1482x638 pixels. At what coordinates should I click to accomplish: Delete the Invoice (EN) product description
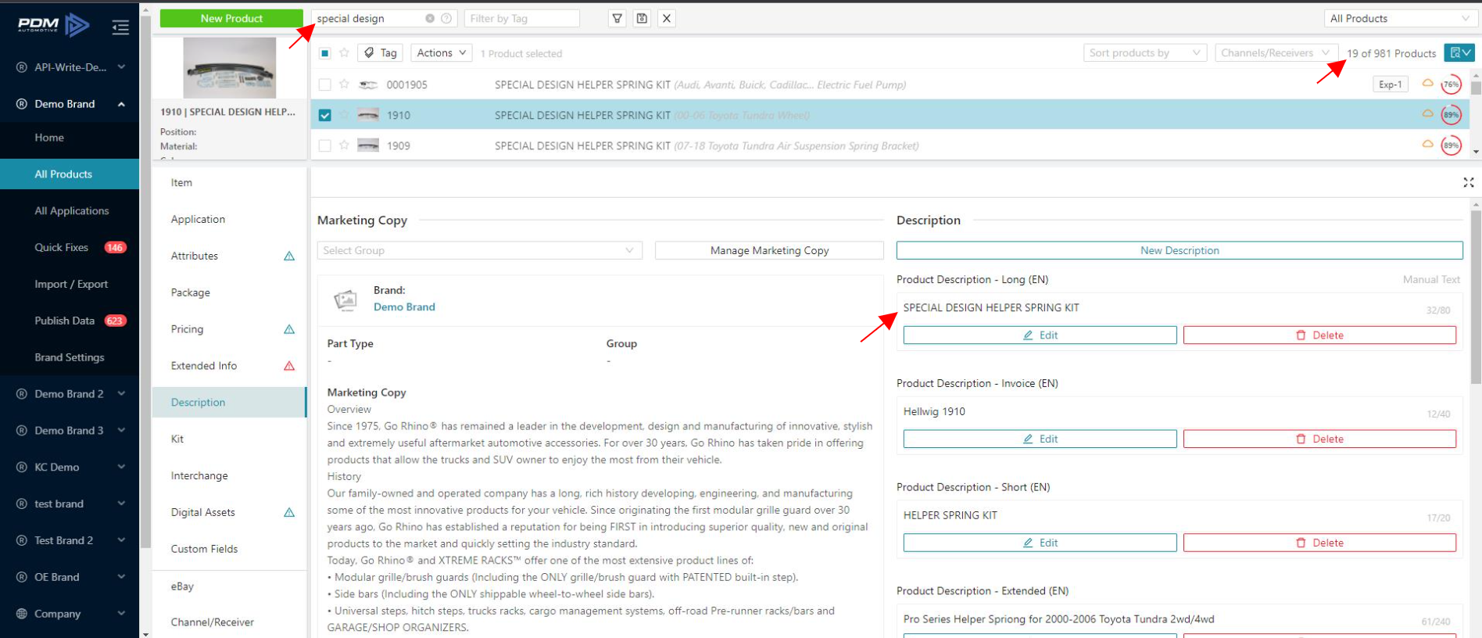[1319, 439]
